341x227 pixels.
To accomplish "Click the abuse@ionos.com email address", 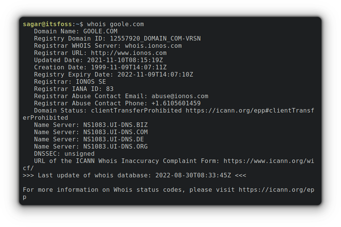I will tap(180, 96).
